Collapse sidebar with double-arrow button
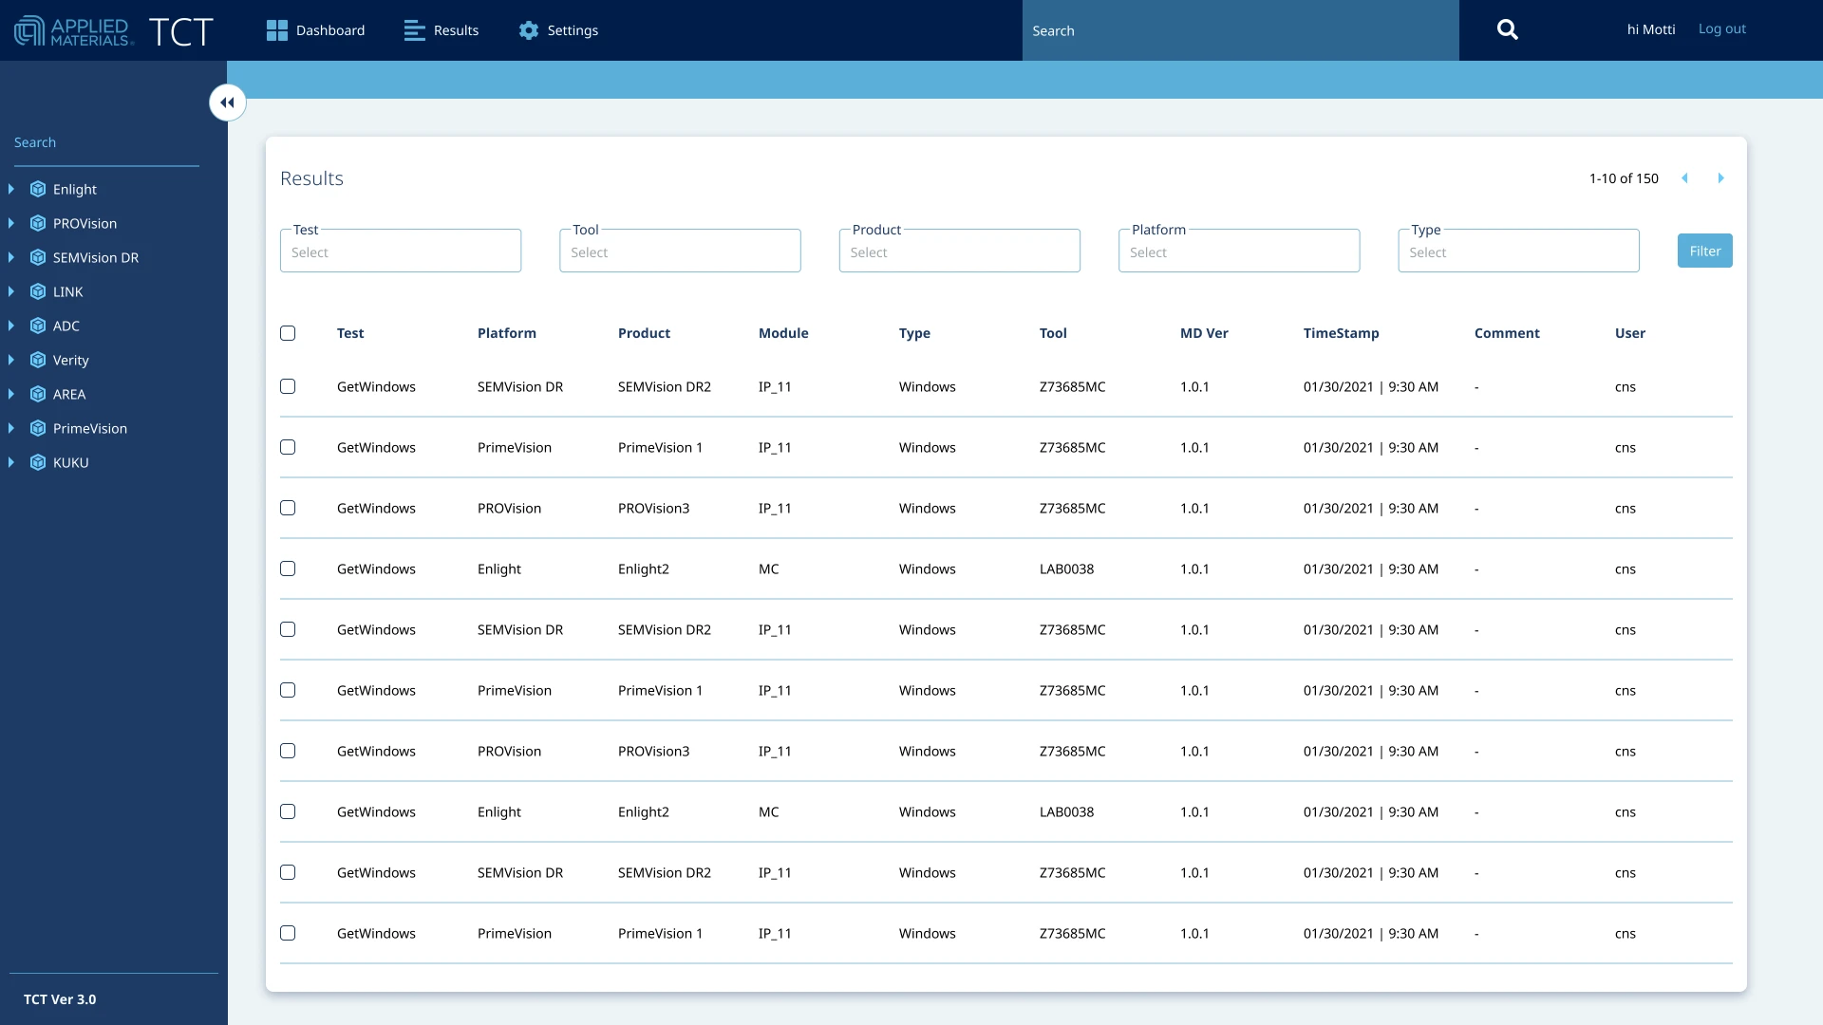The width and height of the screenshot is (1823, 1025). click(228, 102)
